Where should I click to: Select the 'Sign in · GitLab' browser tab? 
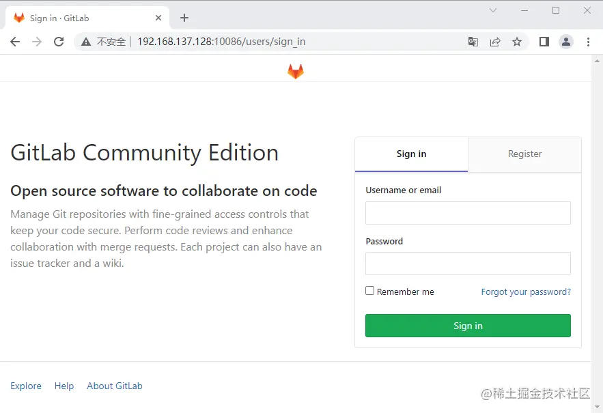pos(87,18)
